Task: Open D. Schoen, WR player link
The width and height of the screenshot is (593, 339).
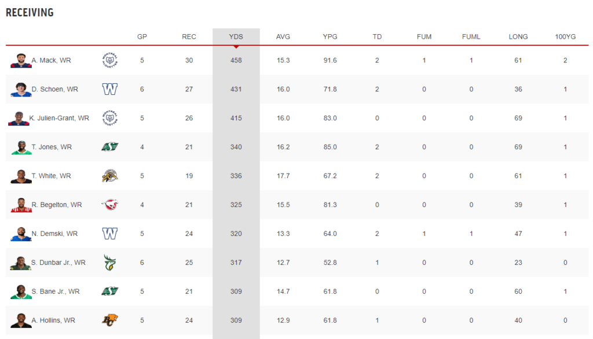Action: point(54,89)
